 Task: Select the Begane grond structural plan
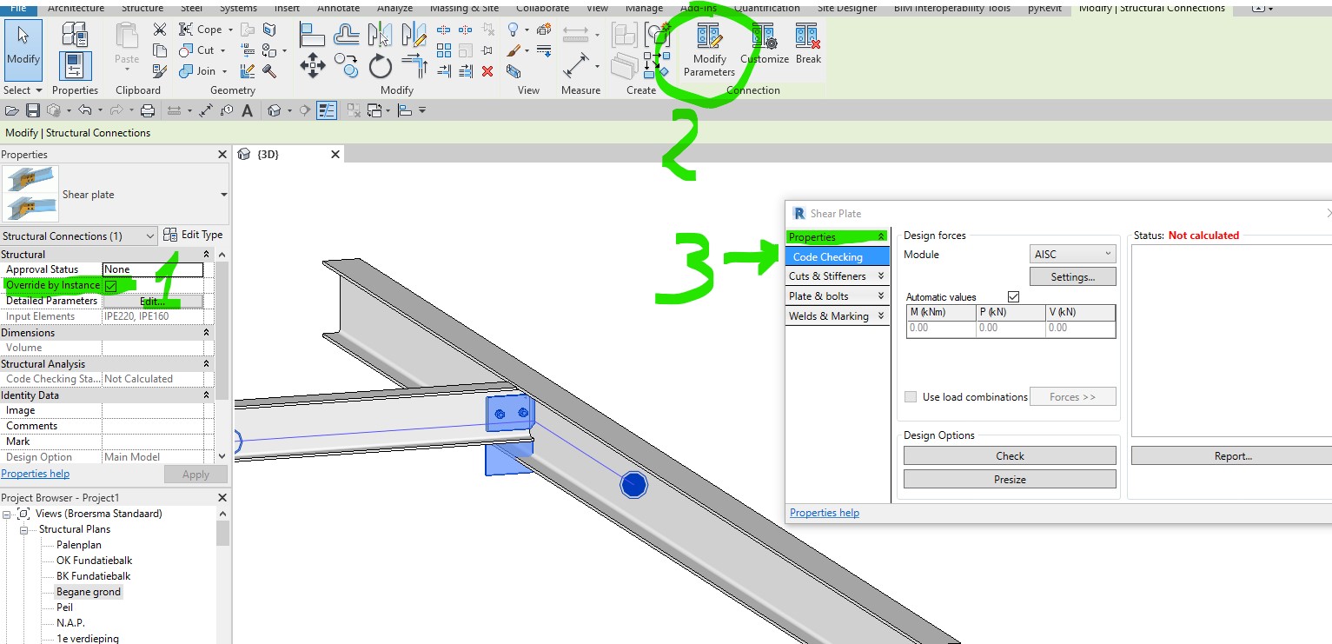(88, 591)
